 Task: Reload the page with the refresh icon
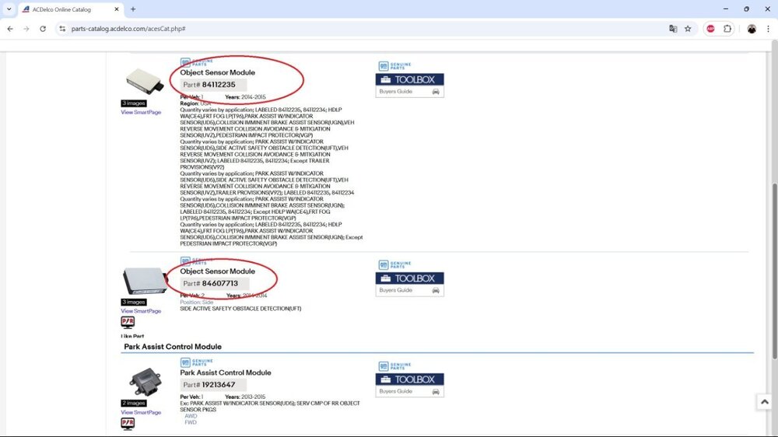point(44,29)
